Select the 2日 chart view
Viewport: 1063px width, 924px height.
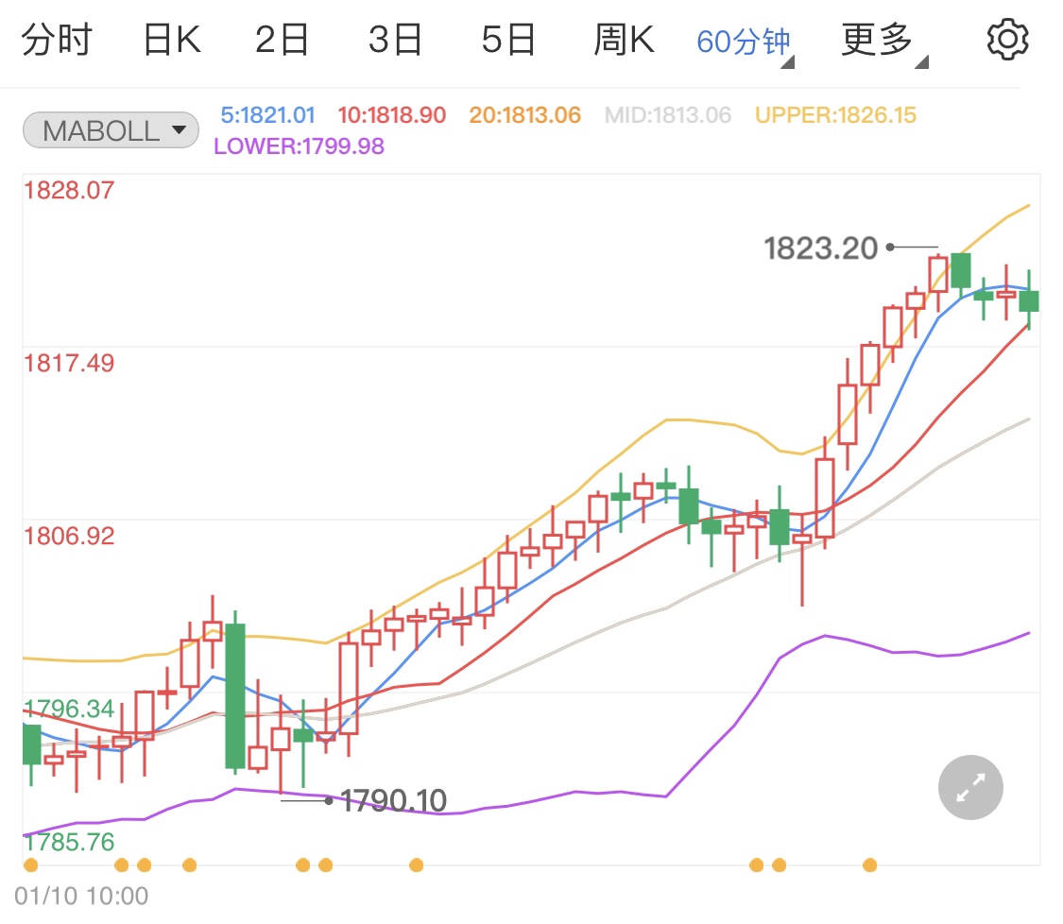(281, 39)
